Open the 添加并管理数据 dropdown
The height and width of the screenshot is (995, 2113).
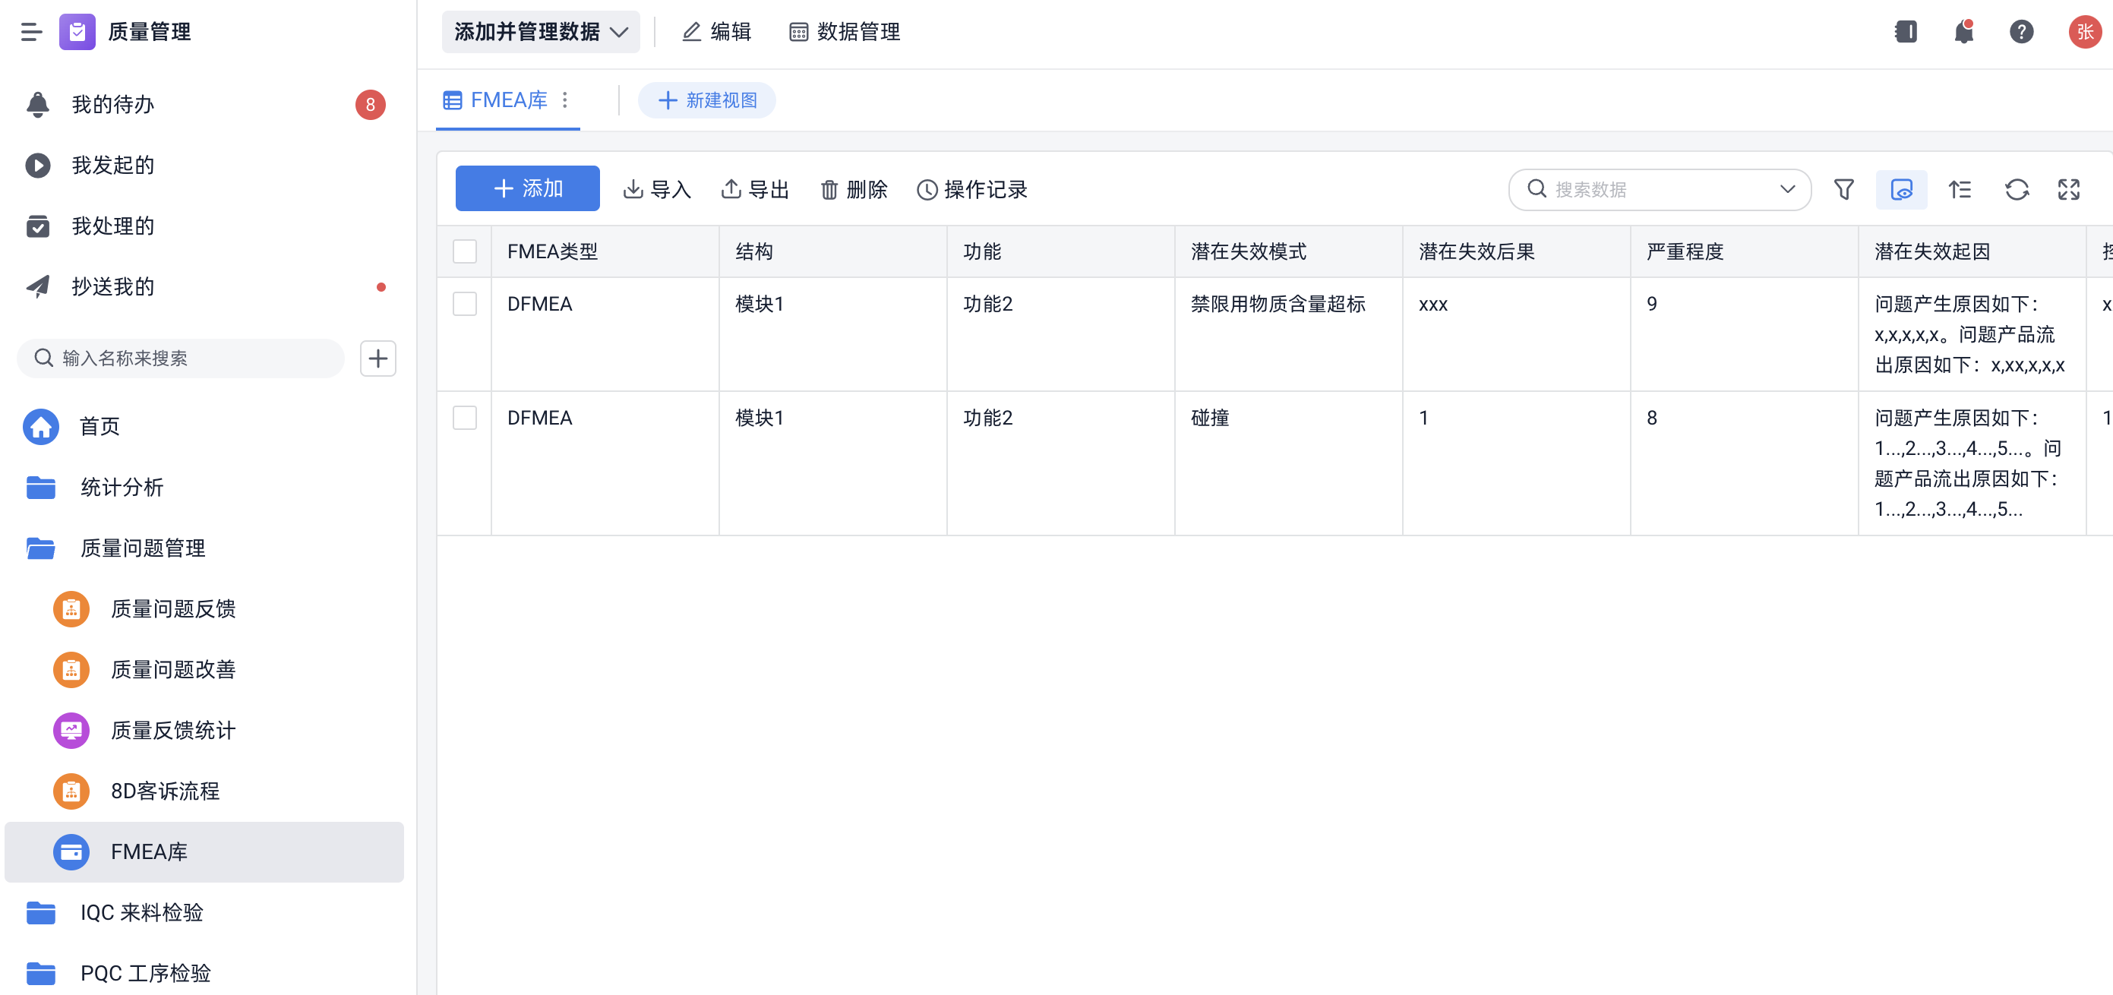pos(540,32)
